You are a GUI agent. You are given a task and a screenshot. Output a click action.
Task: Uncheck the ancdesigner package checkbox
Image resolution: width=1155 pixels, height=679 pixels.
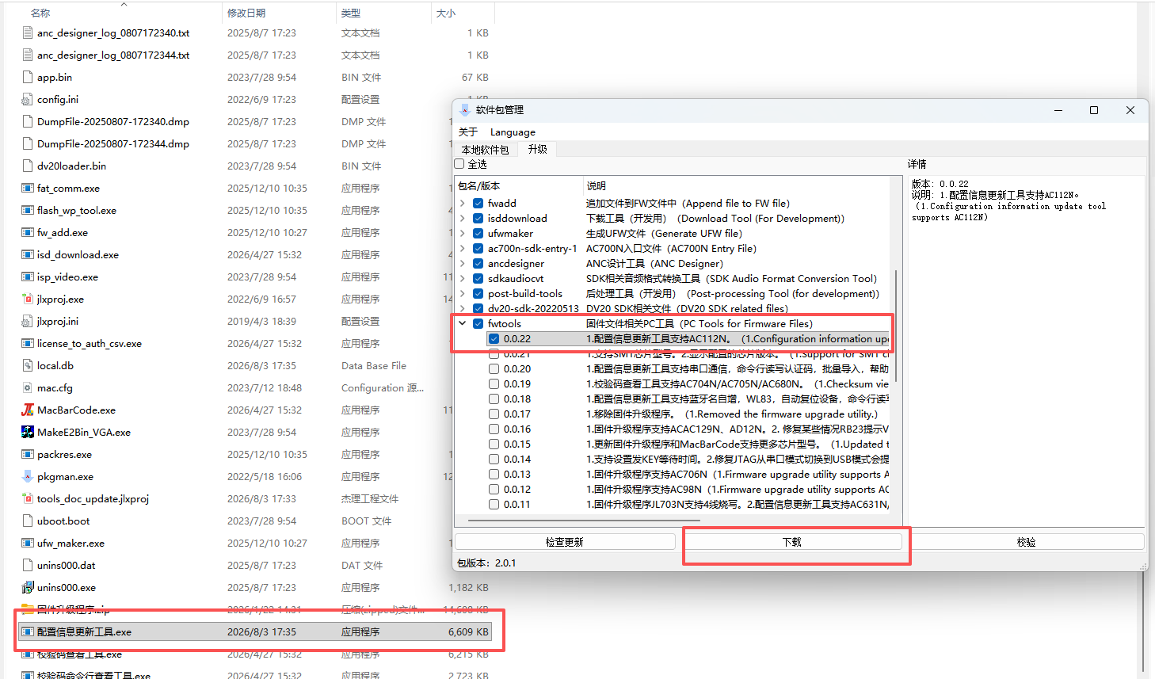pos(478,264)
